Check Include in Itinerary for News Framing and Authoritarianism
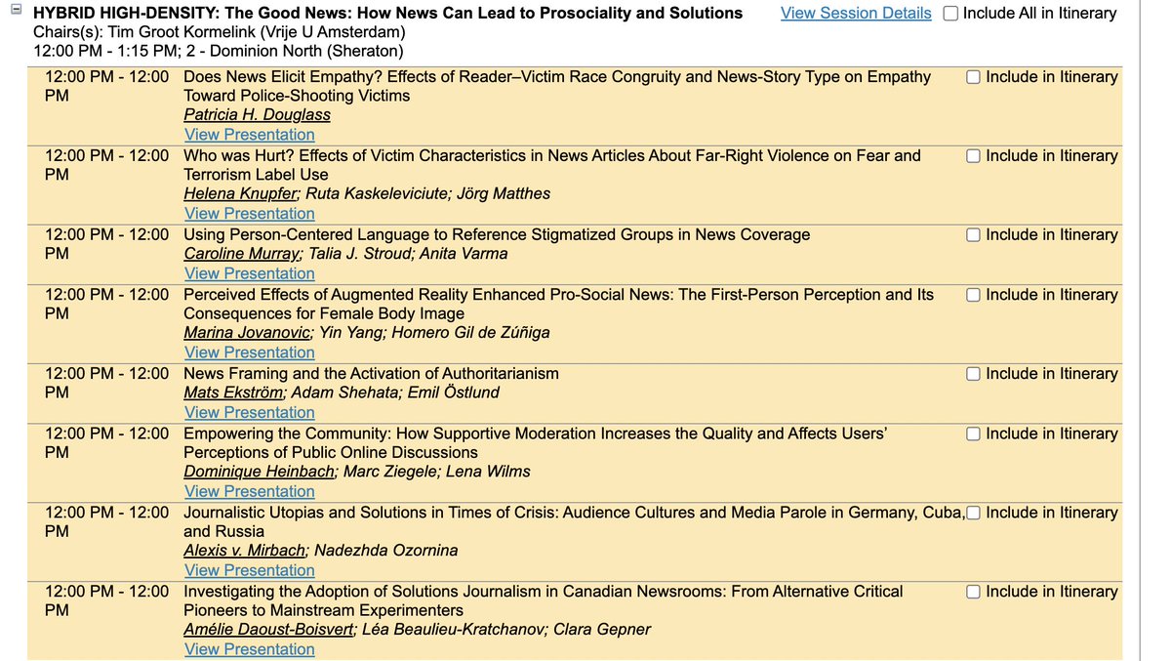Screen dimensions: 1171x661 (x=973, y=373)
